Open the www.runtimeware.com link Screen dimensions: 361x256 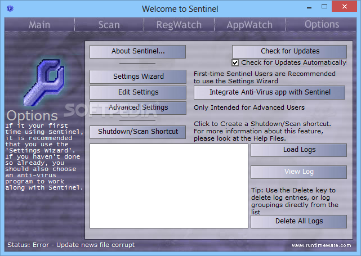(322, 245)
